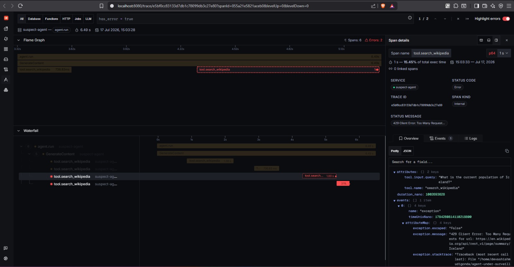This screenshot has width=514, height=267.
Task: Select the Database filter tab
Action: (x=34, y=19)
